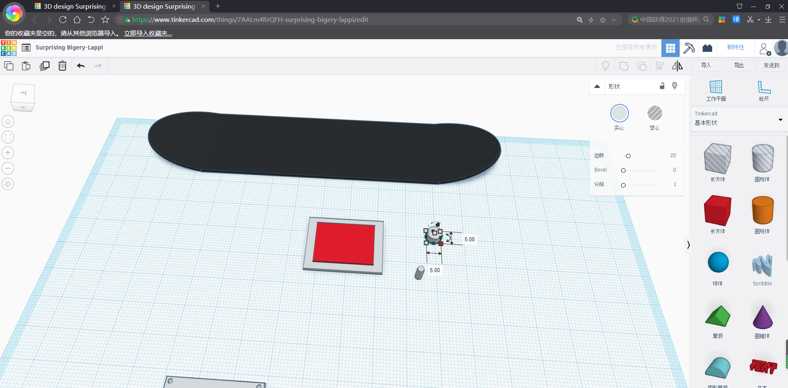Click the browser downloads icon
The image size is (788, 388).
pos(769,19)
